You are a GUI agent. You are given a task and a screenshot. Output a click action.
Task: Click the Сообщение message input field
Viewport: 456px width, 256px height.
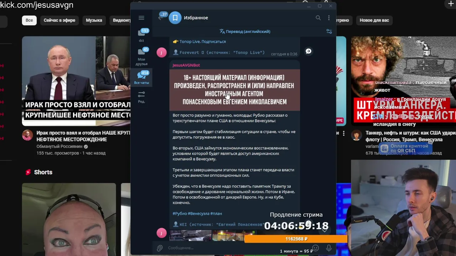click(235, 248)
